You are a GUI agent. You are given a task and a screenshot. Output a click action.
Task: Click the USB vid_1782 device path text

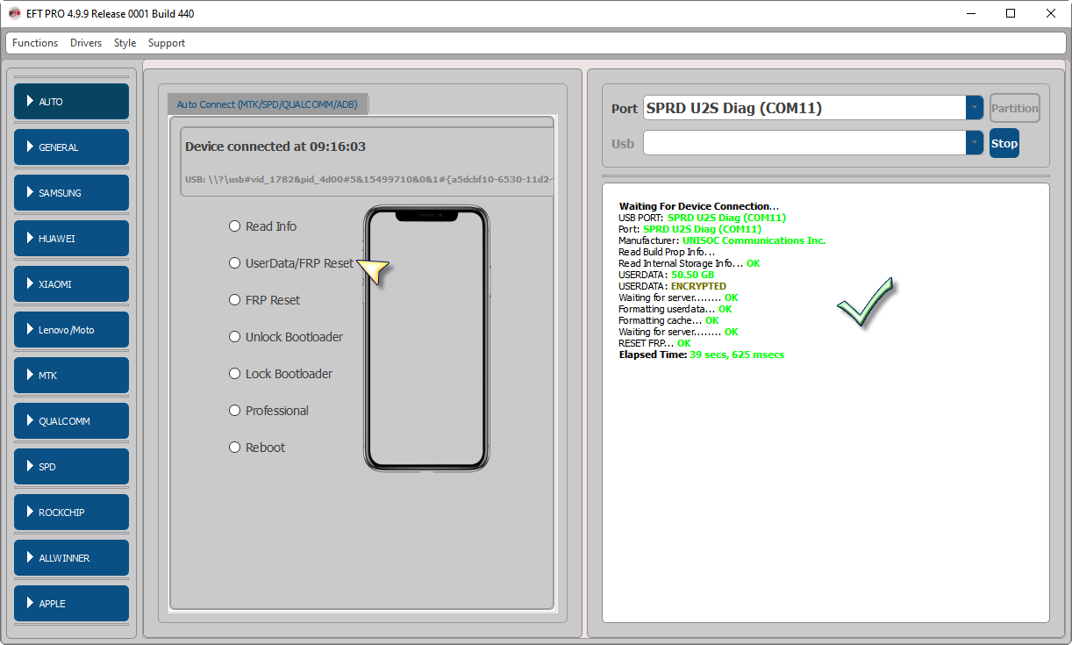tap(368, 179)
